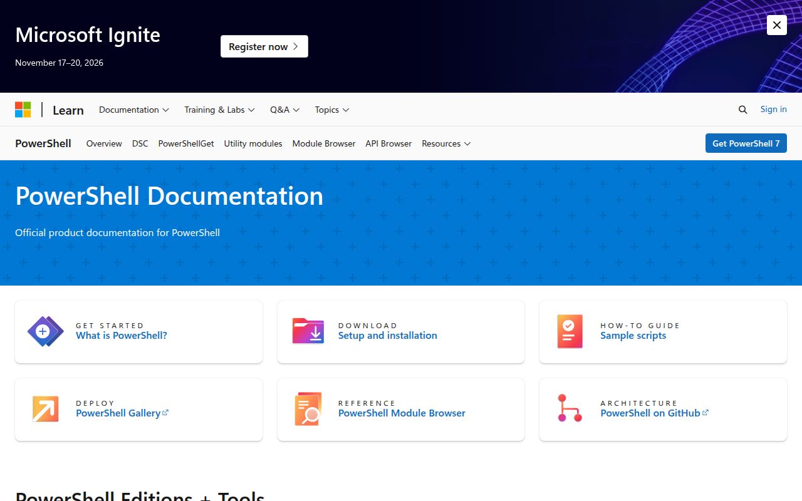Open the Q&A dropdown menu
The width and height of the screenshot is (802, 501).
[285, 110]
